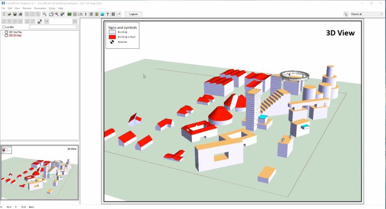Select the 002 3D Map sheet
This screenshot has height=209, width=386.
click(x=15, y=35)
